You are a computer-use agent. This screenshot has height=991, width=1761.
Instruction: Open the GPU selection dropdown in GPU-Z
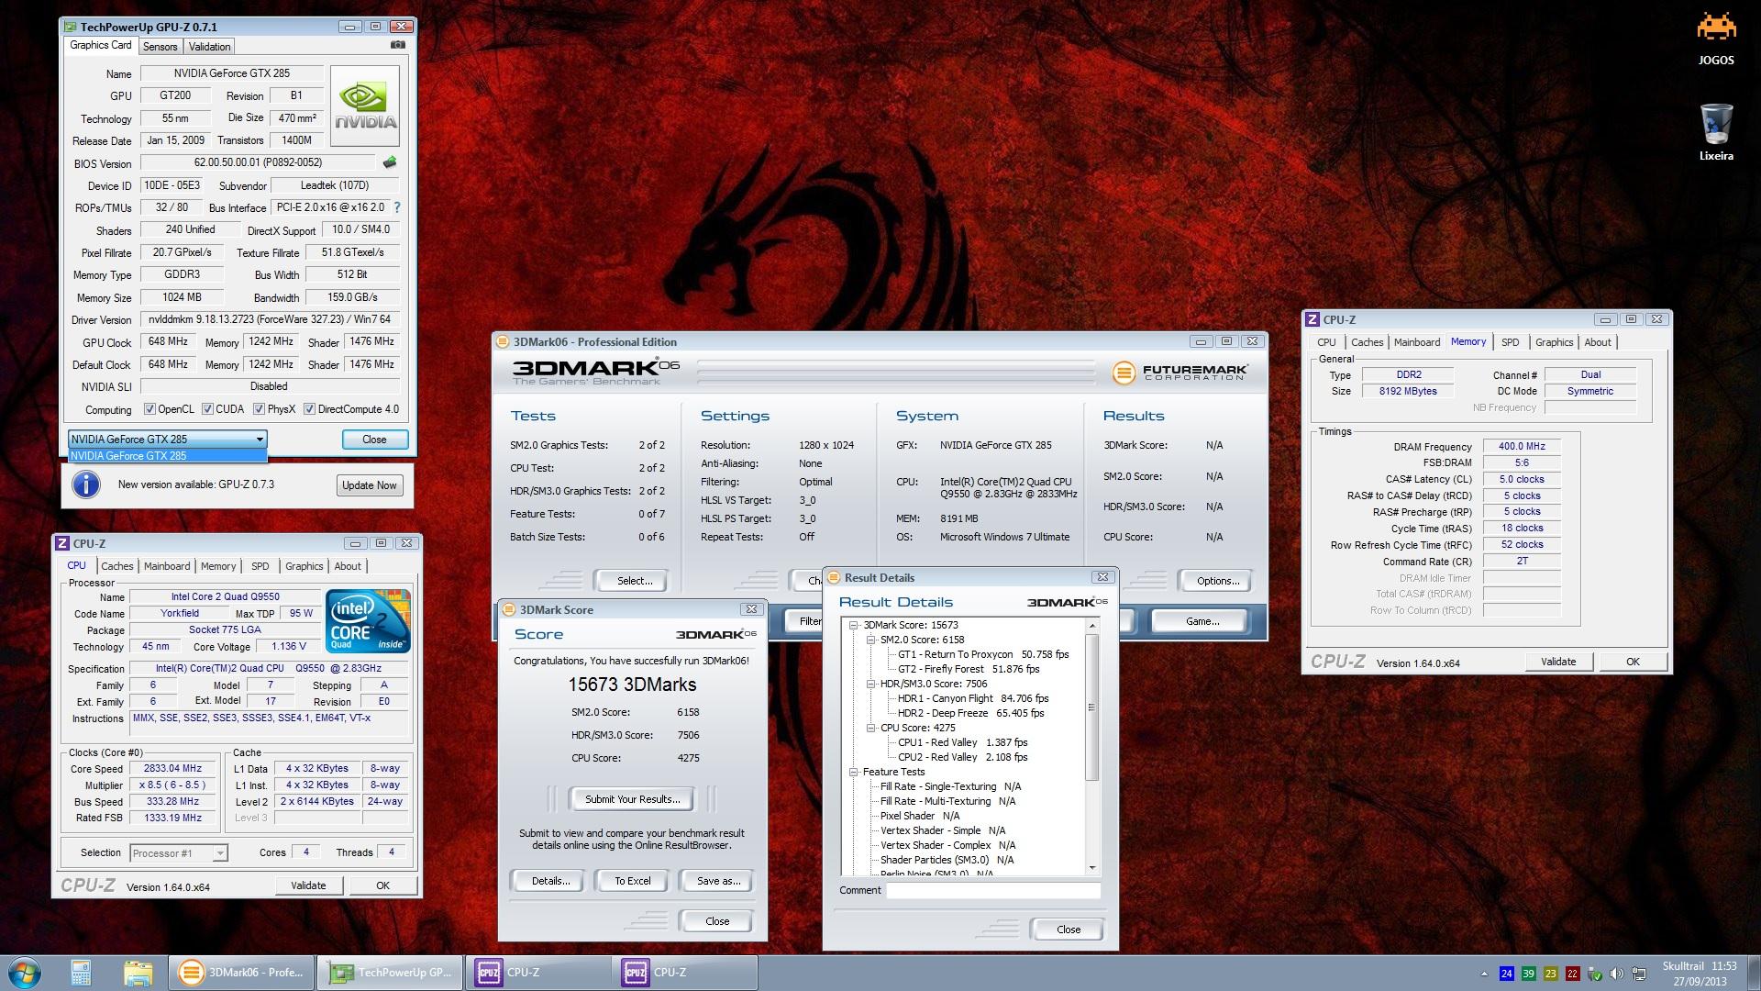click(x=168, y=439)
